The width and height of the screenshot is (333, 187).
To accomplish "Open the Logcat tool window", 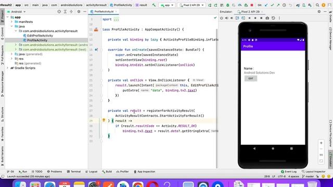I will (x=92, y=171).
